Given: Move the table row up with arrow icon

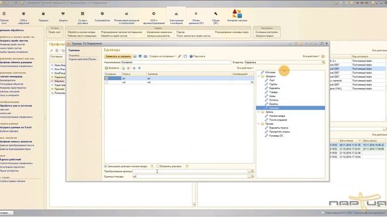Looking at the screenshot, I should (x=134, y=68).
